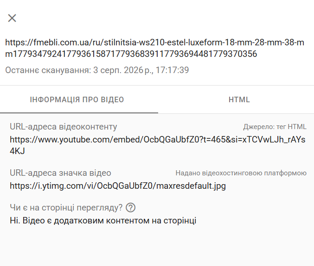Click the '4KJ' continuation of video URL
Screen dimensions: 314x266
click(17, 151)
